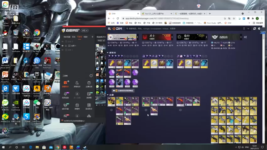Image resolution: width=267 pixels, height=150 pixels.
Task: Open DIM settings gear
Action: point(259,29)
